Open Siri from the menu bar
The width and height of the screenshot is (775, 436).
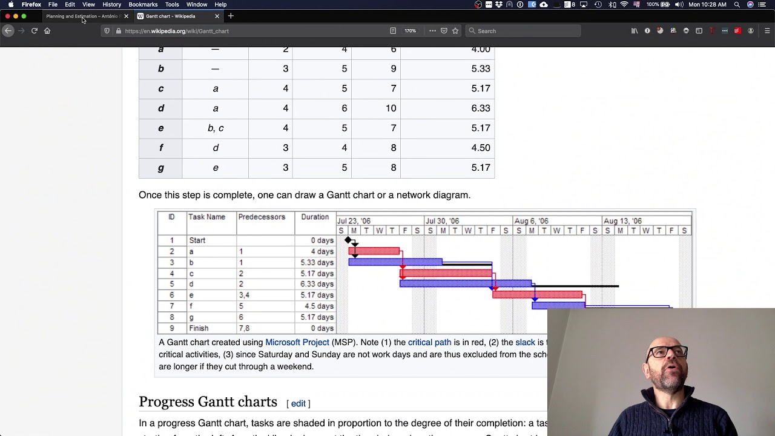point(751,5)
